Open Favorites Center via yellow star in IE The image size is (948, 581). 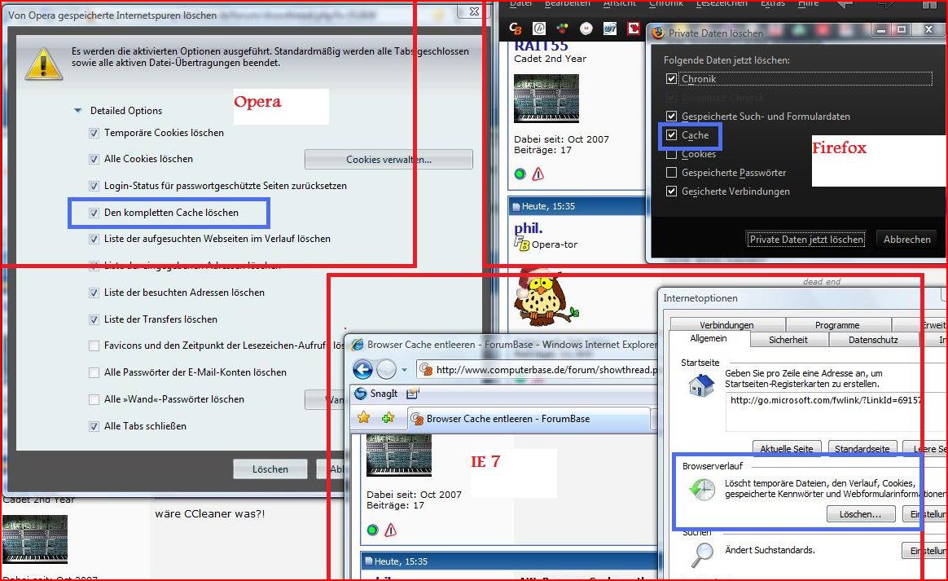[363, 417]
